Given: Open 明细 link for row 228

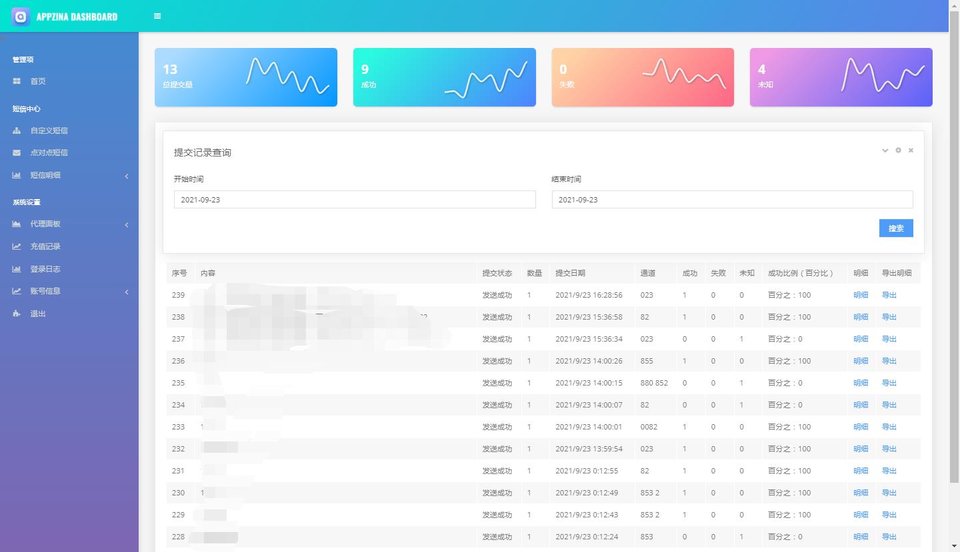Looking at the screenshot, I should (x=861, y=537).
